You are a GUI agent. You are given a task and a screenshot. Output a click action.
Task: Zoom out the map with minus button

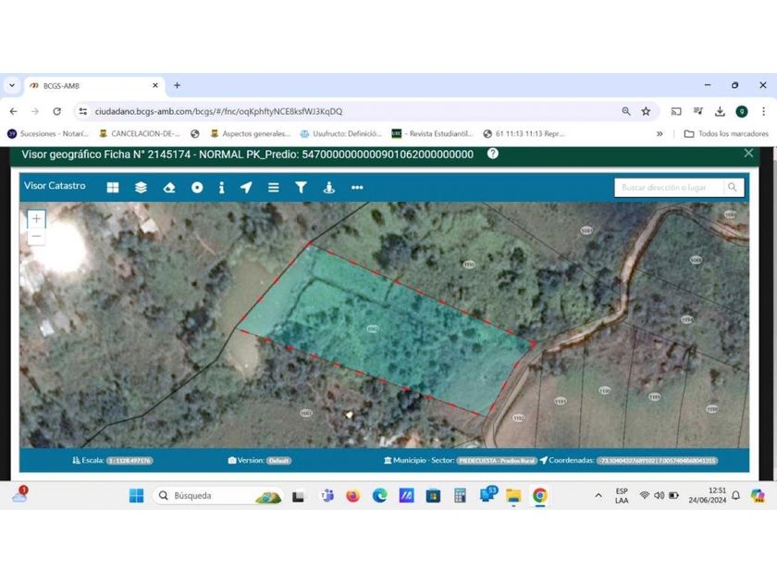[36, 236]
